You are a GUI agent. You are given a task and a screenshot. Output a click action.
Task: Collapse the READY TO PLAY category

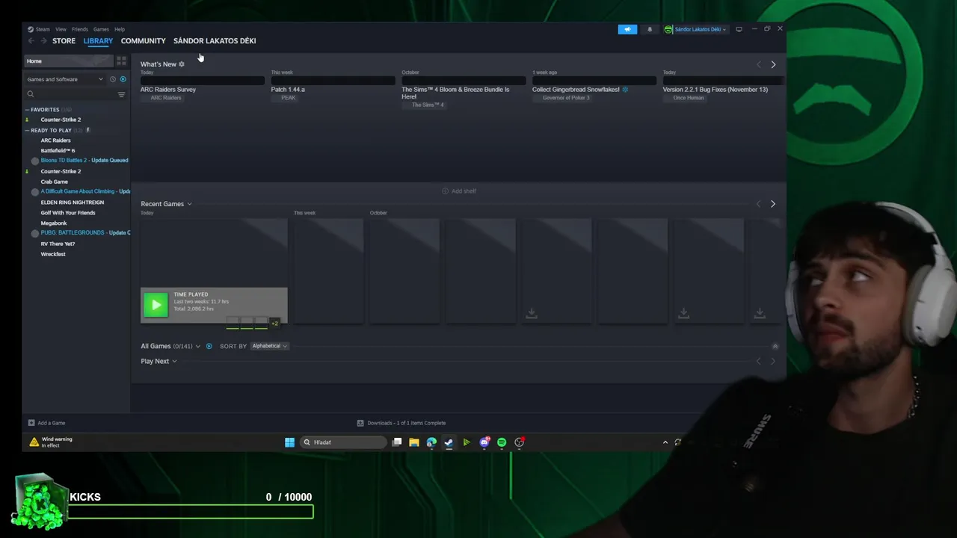coord(28,131)
